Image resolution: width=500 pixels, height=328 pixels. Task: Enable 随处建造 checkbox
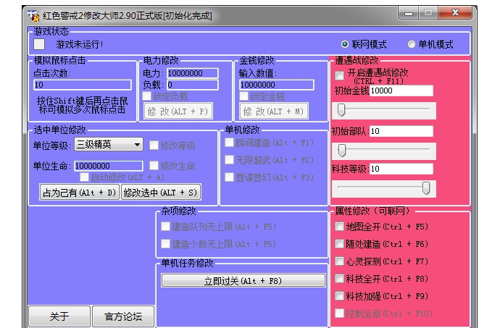coord(340,244)
